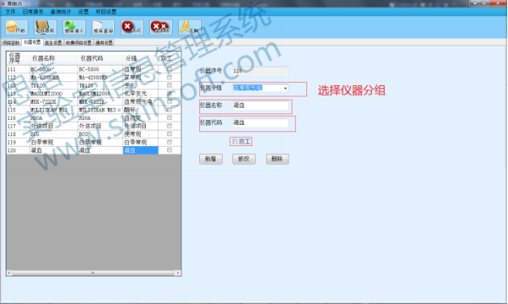Click the double red X close-all icon

click(x=160, y=28)
